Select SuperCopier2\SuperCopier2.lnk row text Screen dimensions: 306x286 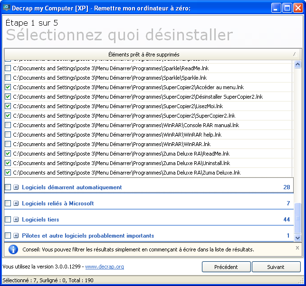(x=124, y=116)
